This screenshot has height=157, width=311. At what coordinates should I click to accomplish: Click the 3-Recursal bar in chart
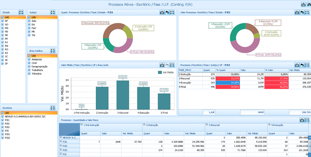point(123,95)
